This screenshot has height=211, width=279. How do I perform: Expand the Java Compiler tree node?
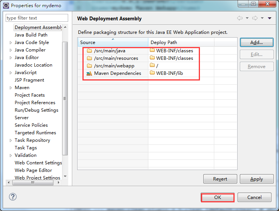click(x=11, y=50)
